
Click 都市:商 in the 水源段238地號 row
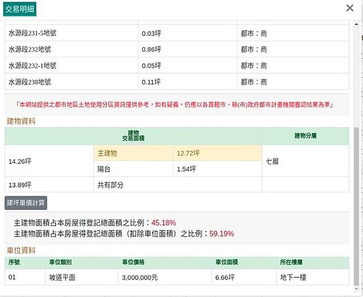point(253,82)
